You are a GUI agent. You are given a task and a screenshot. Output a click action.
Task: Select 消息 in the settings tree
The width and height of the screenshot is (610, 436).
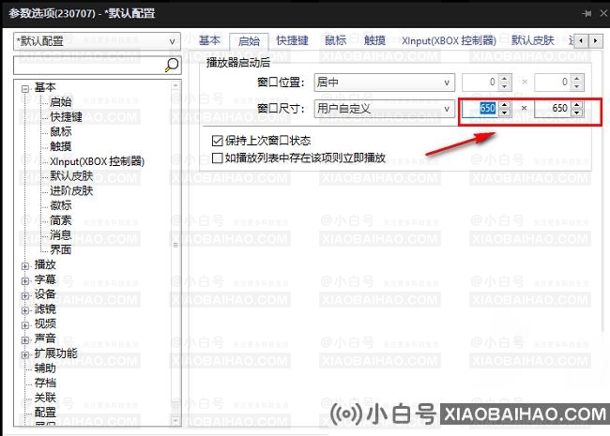(x=61, y=234)
